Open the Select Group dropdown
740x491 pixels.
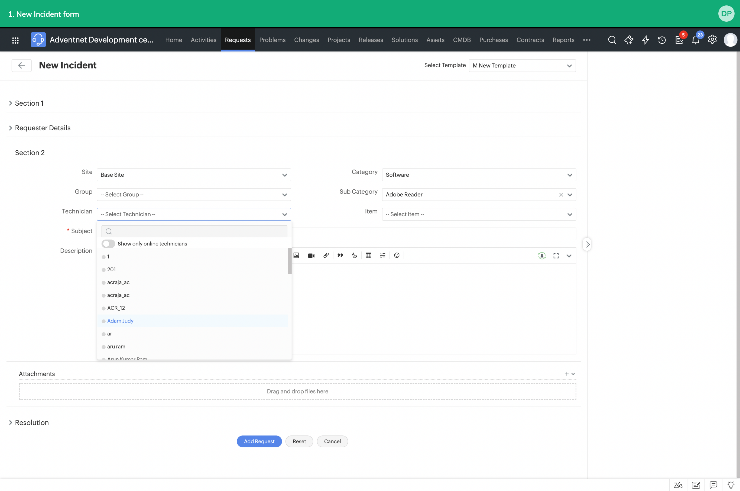click(194, 195)
